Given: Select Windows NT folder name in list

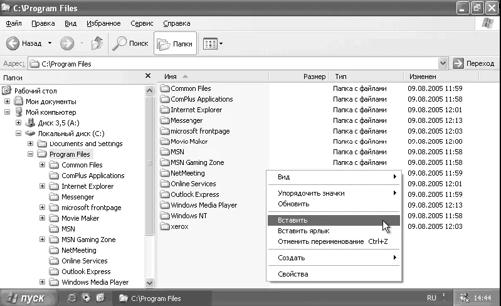Looking at the screenshot, I should click(189, 216).
